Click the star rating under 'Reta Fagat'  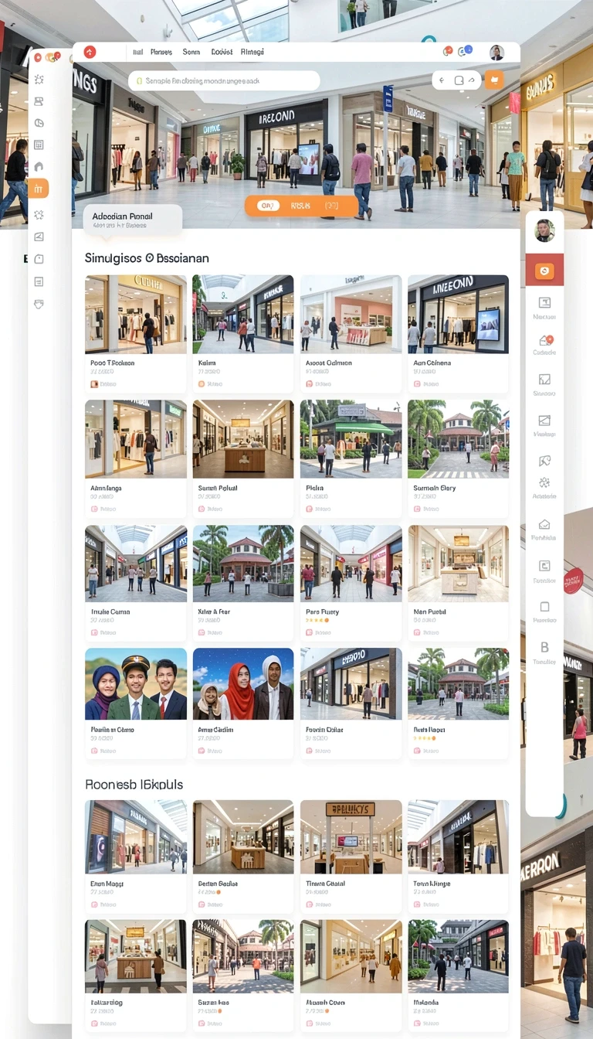[x=425, y=738]
